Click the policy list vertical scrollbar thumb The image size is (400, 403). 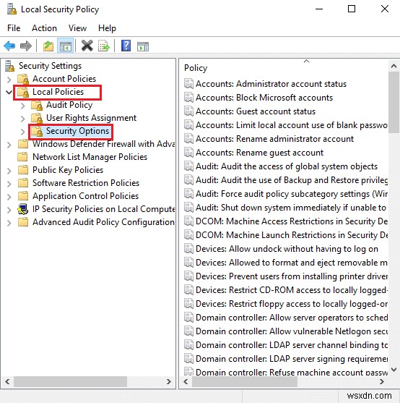point(394,102)
